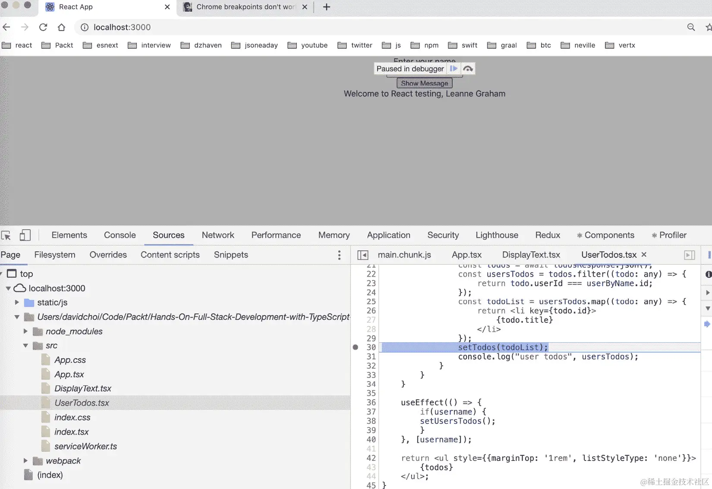Image resolution: width=712 pixels, height=489 pixels.
Task: Hide the Sources navigator sidebar
Action: 362,255
